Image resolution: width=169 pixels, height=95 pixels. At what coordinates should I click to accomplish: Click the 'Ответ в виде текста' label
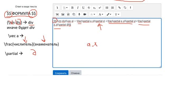point(26,7)
